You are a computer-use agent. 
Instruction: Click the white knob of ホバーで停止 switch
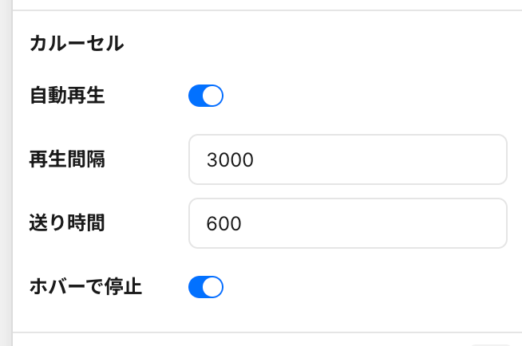click(x=212, y=287)
